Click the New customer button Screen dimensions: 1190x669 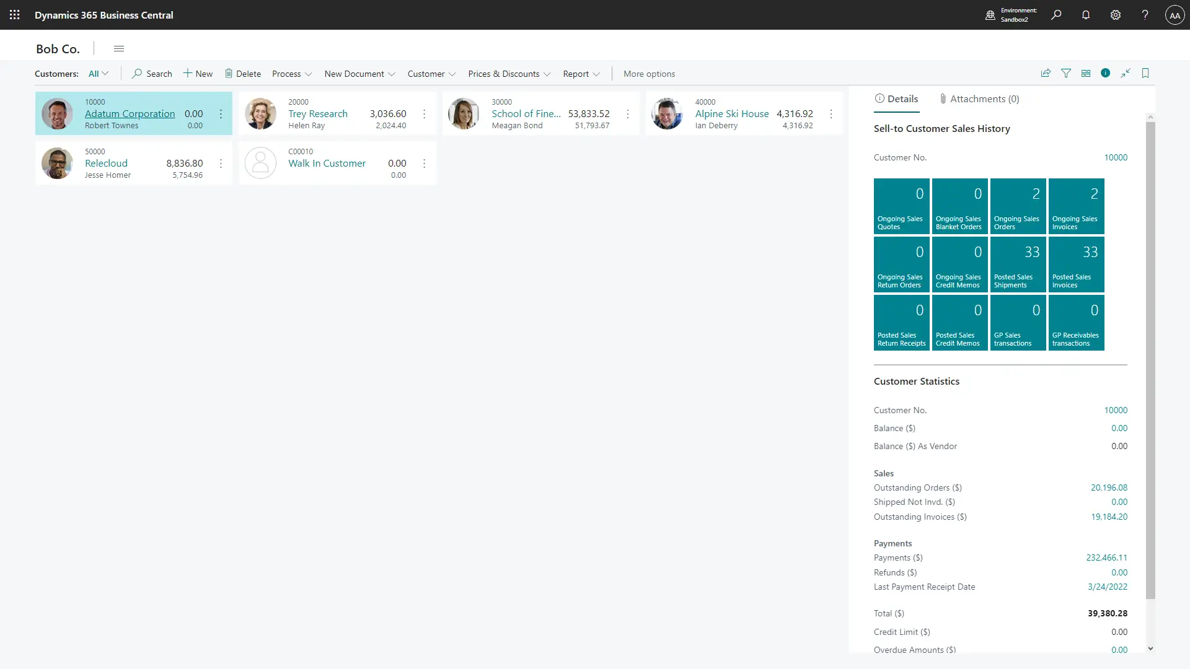(198, 74)
